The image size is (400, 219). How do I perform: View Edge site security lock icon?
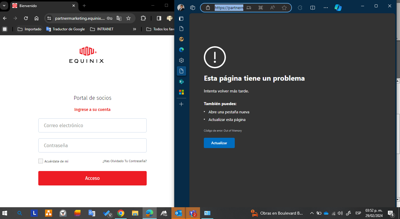[x=208, y=8]
